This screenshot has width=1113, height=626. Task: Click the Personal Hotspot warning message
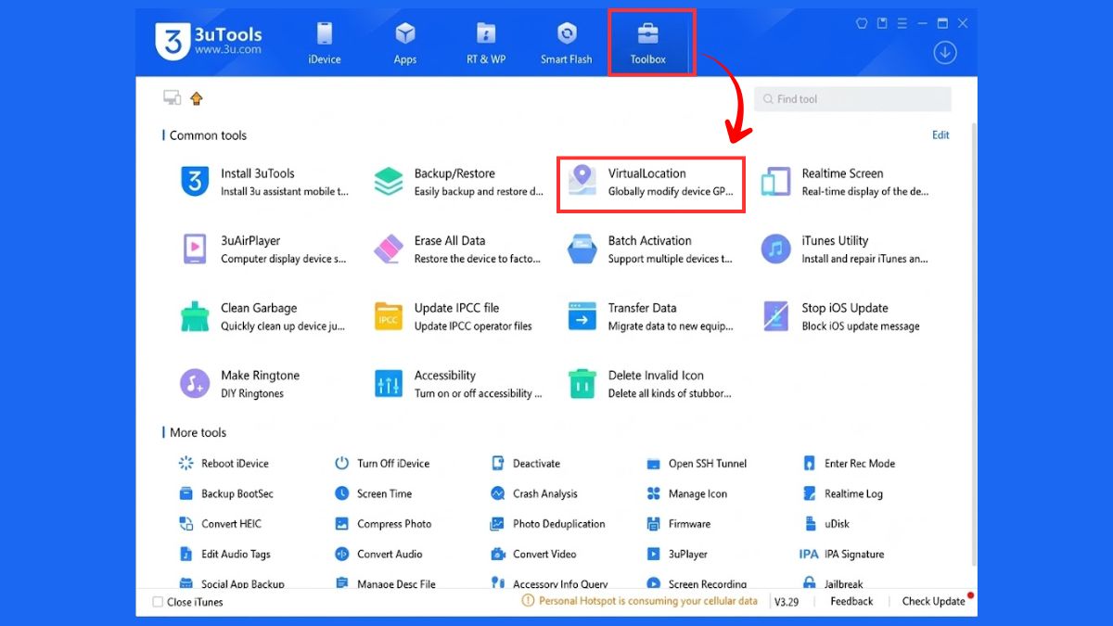coord(640,601)
